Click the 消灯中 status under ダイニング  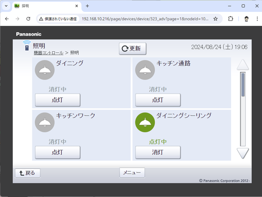tap(57, 89)
